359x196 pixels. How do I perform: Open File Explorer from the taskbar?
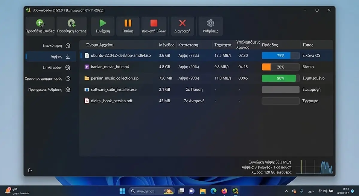click(x=203, y=191)
